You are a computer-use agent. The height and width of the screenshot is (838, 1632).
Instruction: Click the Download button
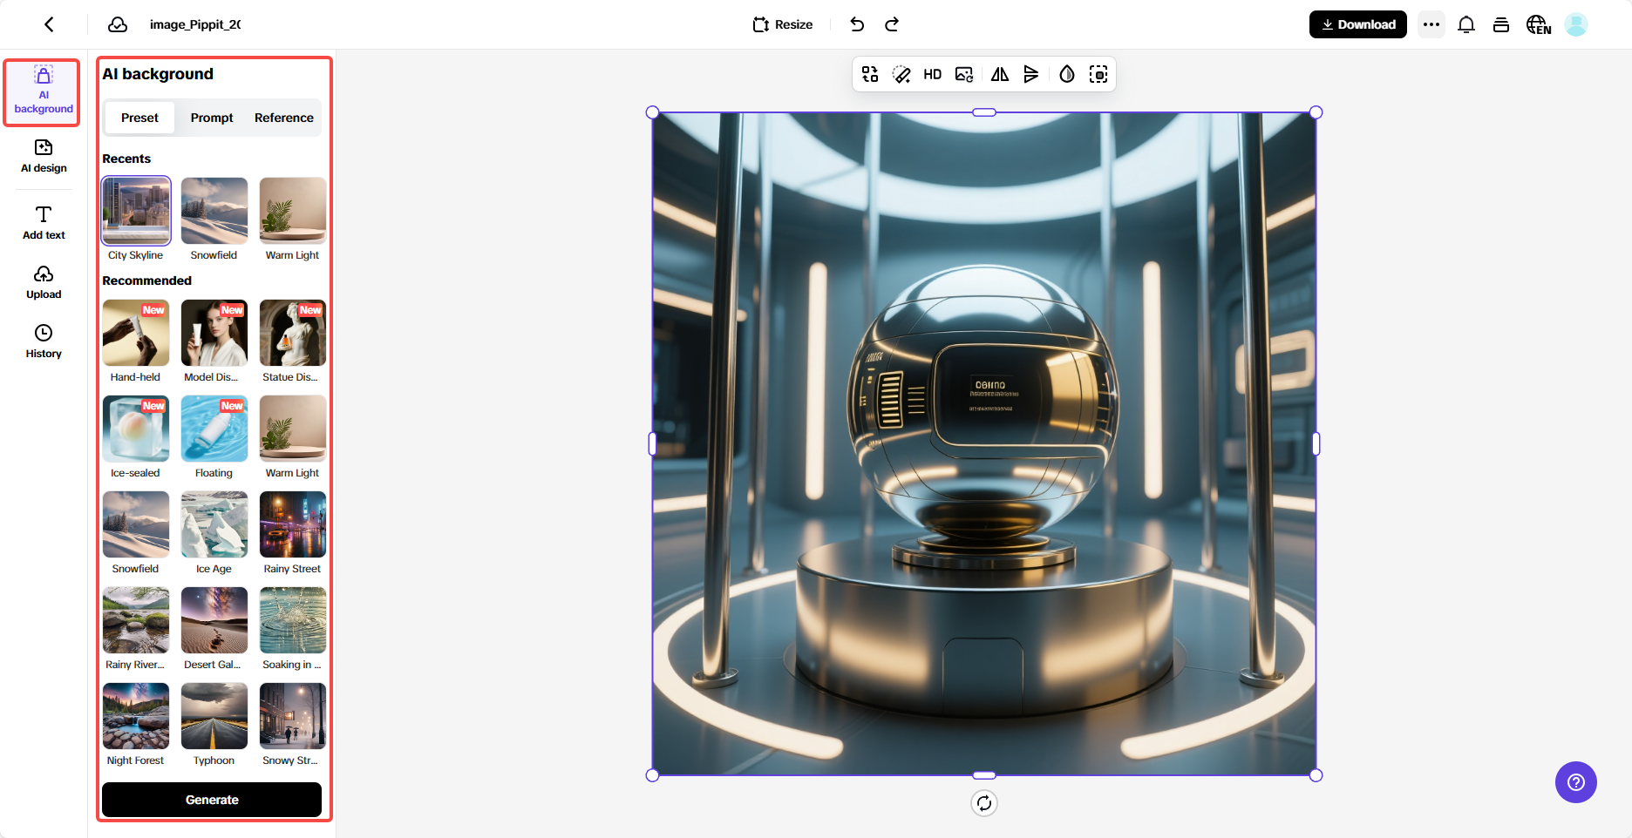pyautogui.click(x=1357, y=24)
